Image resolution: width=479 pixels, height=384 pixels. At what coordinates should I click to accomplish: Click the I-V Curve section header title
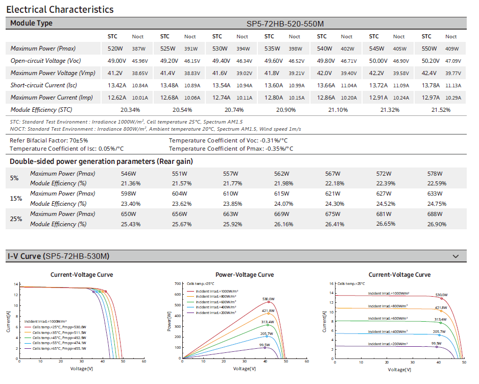click(58, 256)
